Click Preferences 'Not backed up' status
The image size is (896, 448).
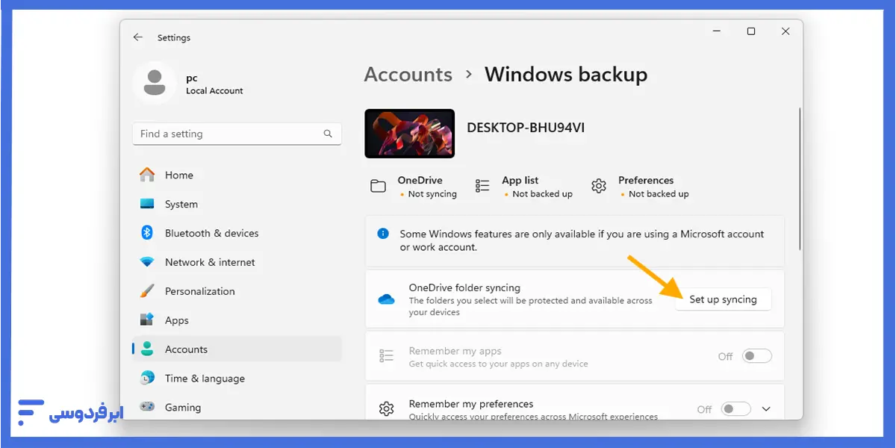click(x=659, y=194)
